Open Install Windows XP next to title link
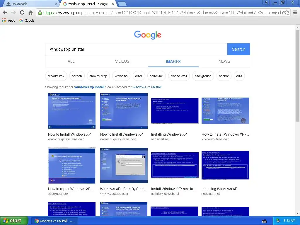Viewport: 300px width, 225px height. pyautogui.click(x=173, y=189)
